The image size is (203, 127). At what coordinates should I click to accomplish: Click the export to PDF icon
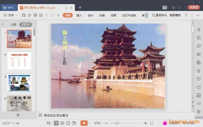coord(30,15)
